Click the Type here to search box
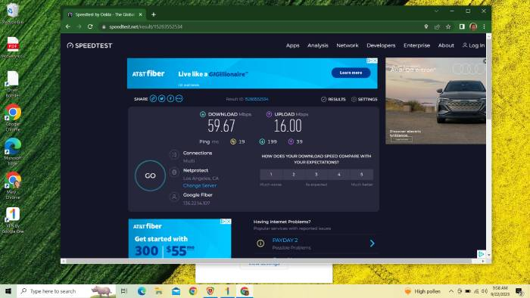 (66, 291)
